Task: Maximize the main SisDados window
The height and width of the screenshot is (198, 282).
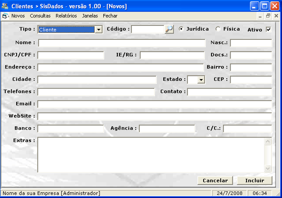Action: point(265,6)
